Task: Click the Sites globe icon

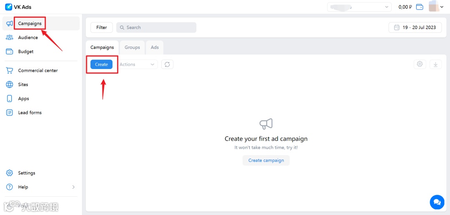Action: (x=10, y=84)
